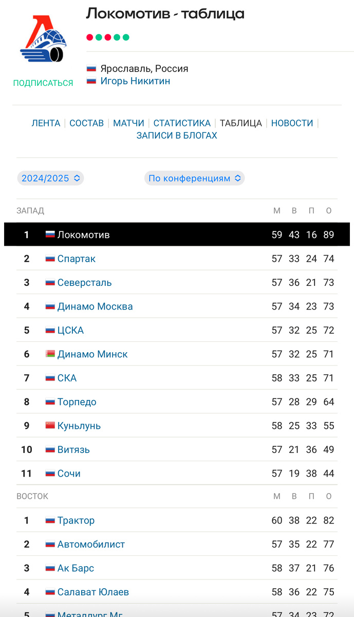The width and height of the screenshot is (354, 617).
Task: Open the СТАТИСТИКА tab
Action: (182, 123)
